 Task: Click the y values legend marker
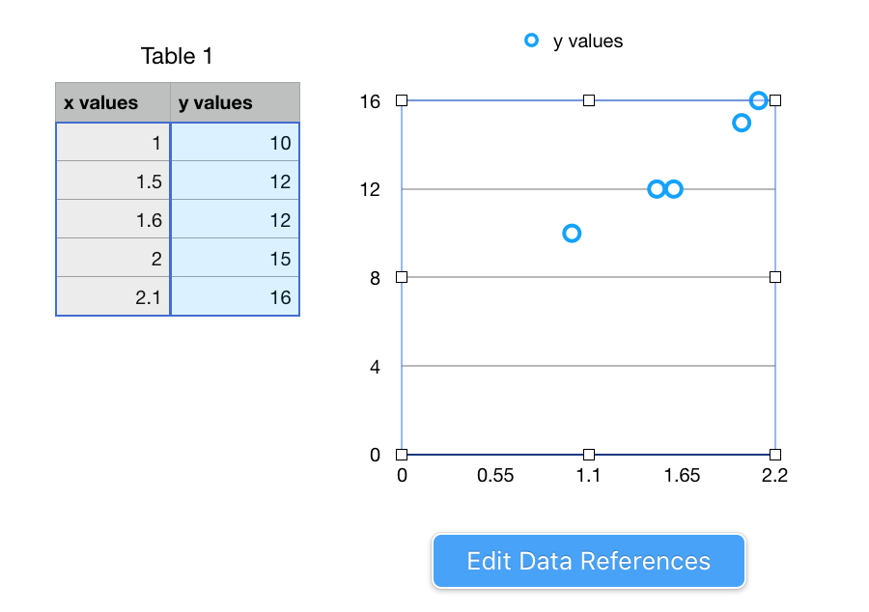[x=531, y=41]
